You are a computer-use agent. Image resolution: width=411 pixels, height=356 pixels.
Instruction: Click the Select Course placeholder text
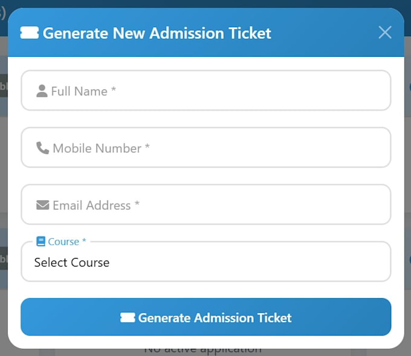(x=72, y=262)
